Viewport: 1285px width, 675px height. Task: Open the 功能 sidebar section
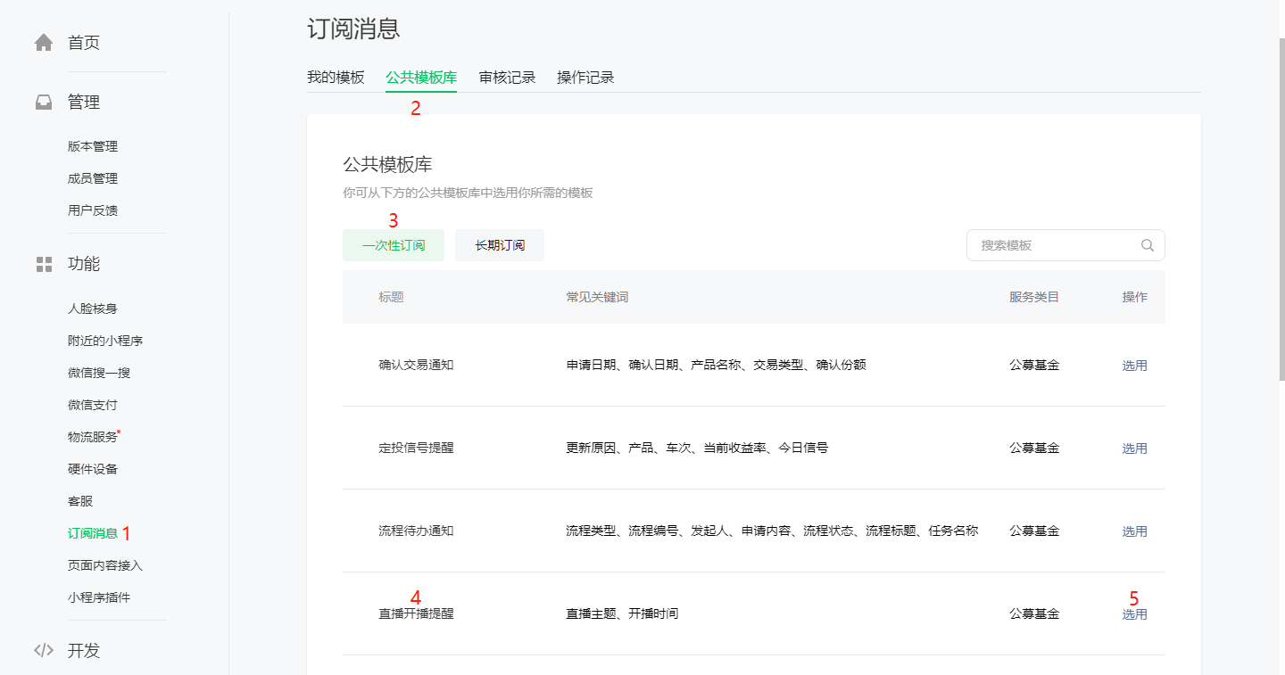[84, 264]
